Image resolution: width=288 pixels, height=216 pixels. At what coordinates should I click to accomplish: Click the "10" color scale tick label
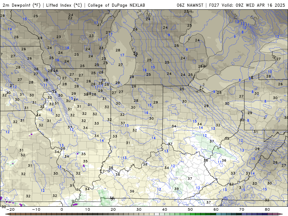87,210
